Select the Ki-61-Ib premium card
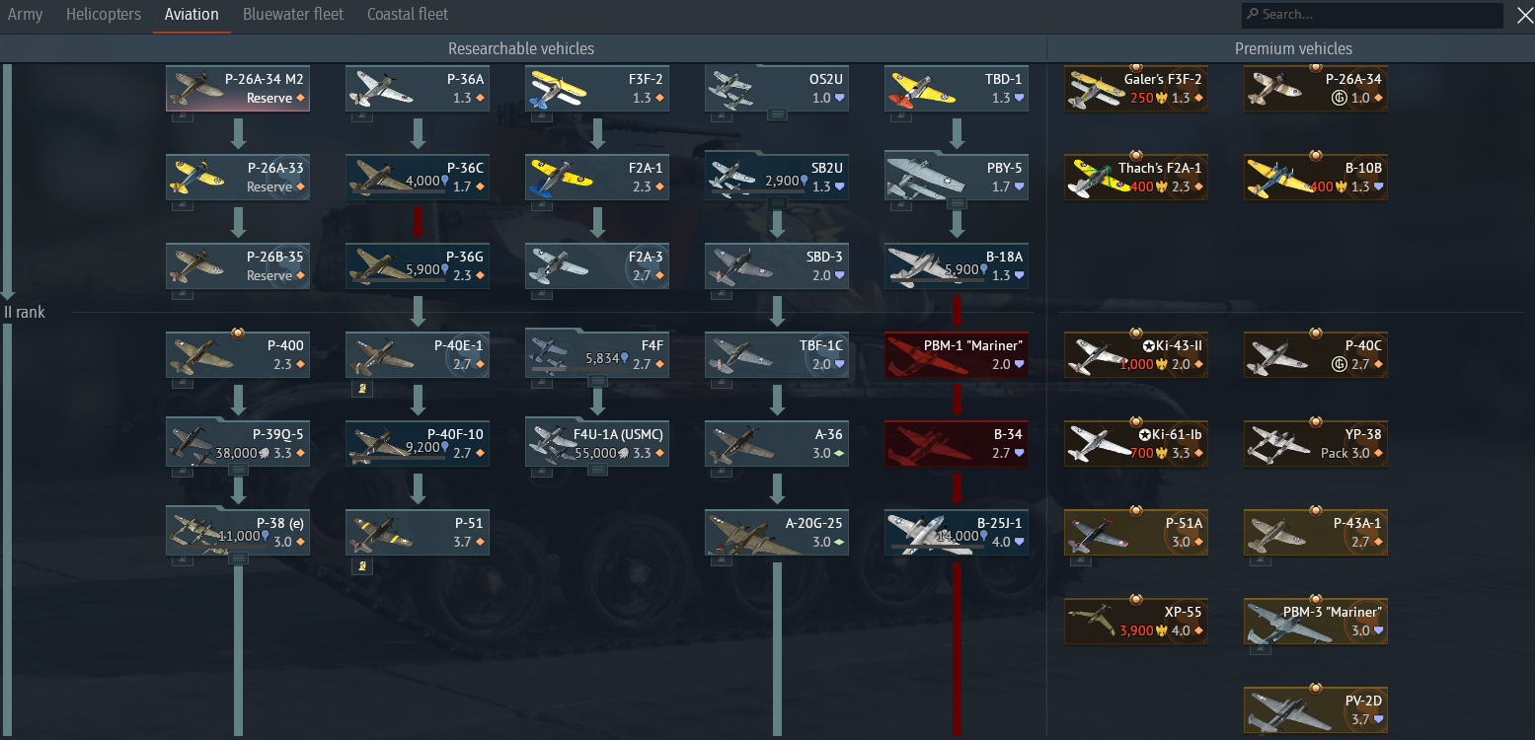The image size is (1535, 740). coord(1136,444)
